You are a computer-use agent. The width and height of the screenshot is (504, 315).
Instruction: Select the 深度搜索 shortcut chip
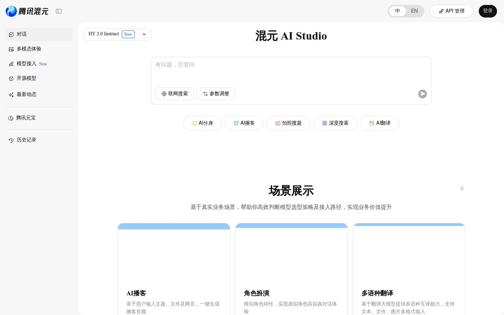[335, 123]
